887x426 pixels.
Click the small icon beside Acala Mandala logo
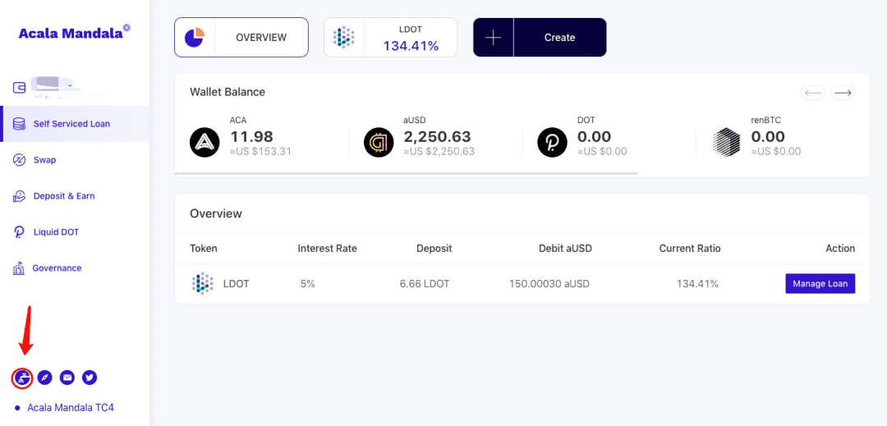[126, 27]
